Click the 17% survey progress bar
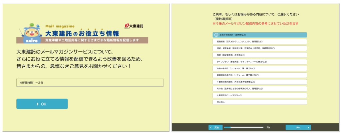Viewport: 341px width, 135px height. click(243, 127)
